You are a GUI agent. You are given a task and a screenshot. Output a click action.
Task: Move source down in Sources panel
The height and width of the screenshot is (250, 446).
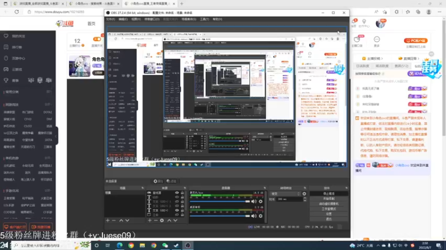(175, 220)
